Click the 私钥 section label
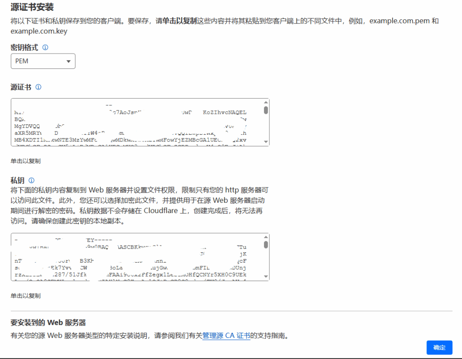Viewport: 462px width, 359px height. [x=17, y=180]
